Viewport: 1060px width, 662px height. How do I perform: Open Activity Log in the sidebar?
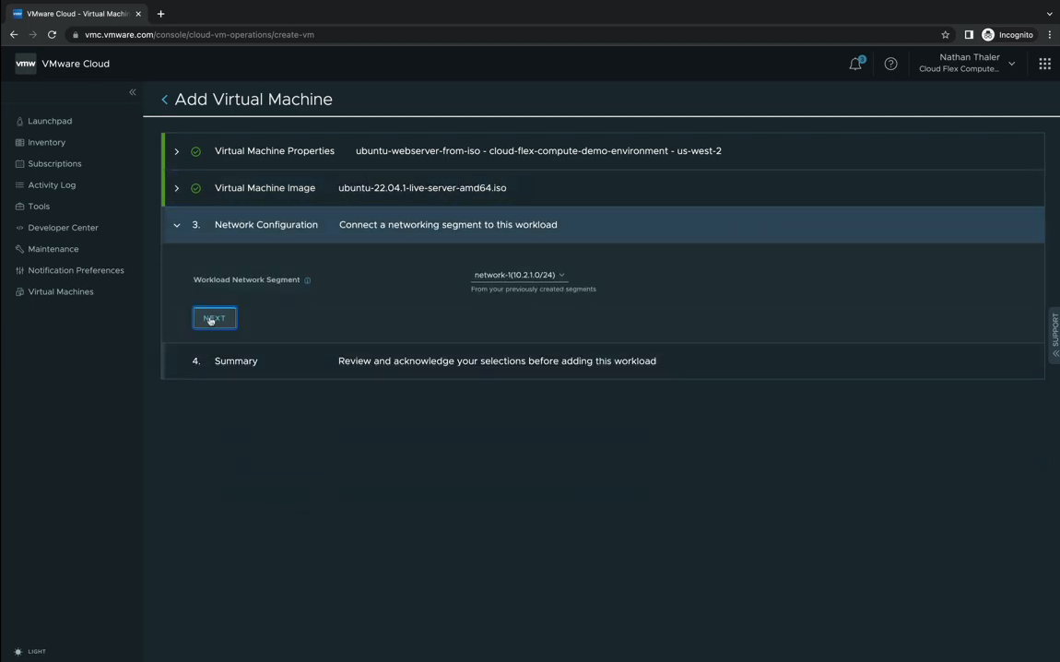pos(52,185)
